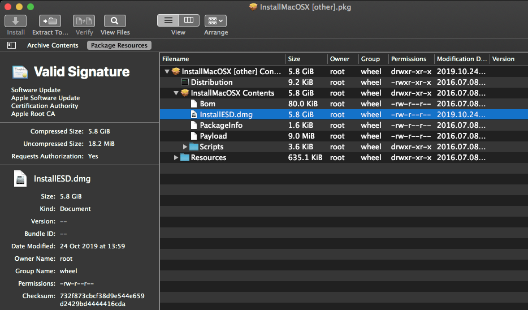This screenshot has height=310, width=528.
Task: Click Apple Root CA certificate text
Action: 33,114
